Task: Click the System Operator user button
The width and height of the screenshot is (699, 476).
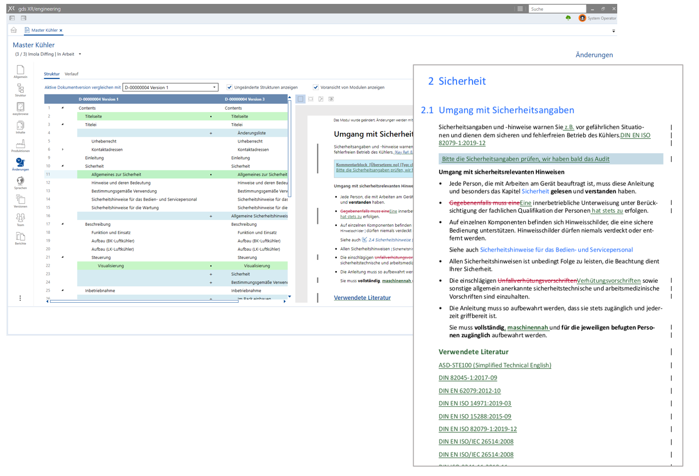Action: tap(597, 18)
